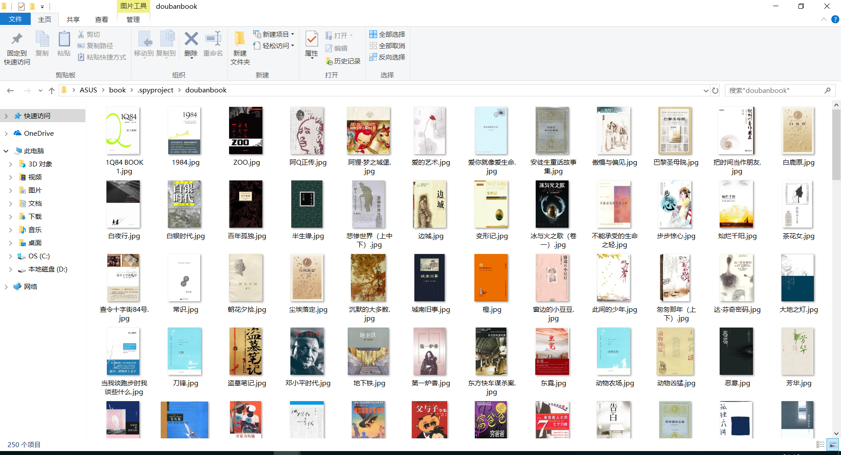Expand the 快速访问 tree node
The image size is (841, 455).
[6, 116]
